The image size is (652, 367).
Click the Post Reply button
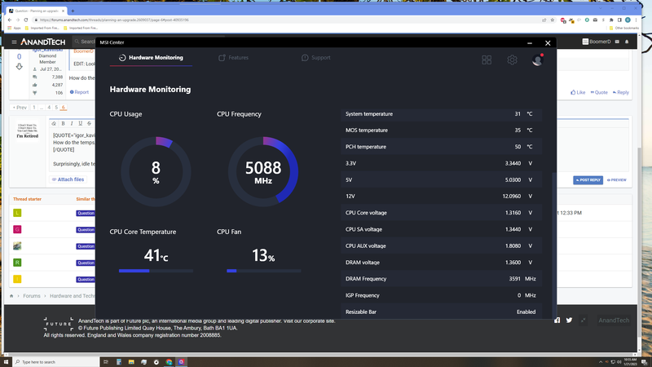click(x=588, y=179)
